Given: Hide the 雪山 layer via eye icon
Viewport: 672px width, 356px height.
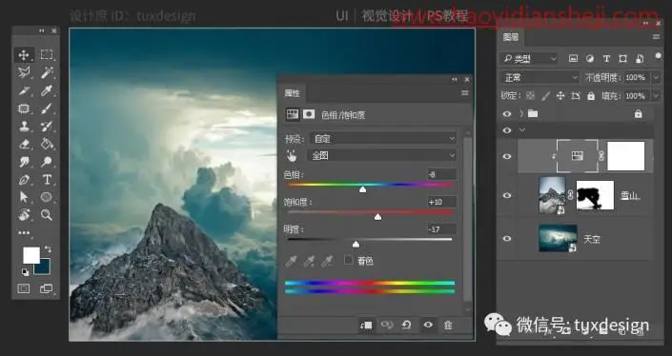Looking at the screenshot, I should click(506, 195).
